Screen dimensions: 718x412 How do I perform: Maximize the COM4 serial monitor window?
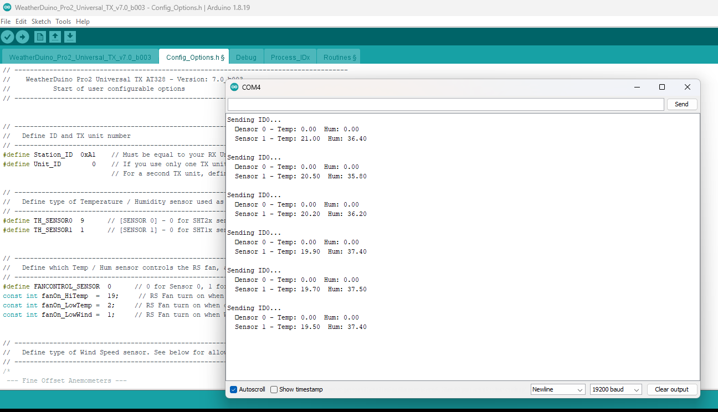[661, 87]
